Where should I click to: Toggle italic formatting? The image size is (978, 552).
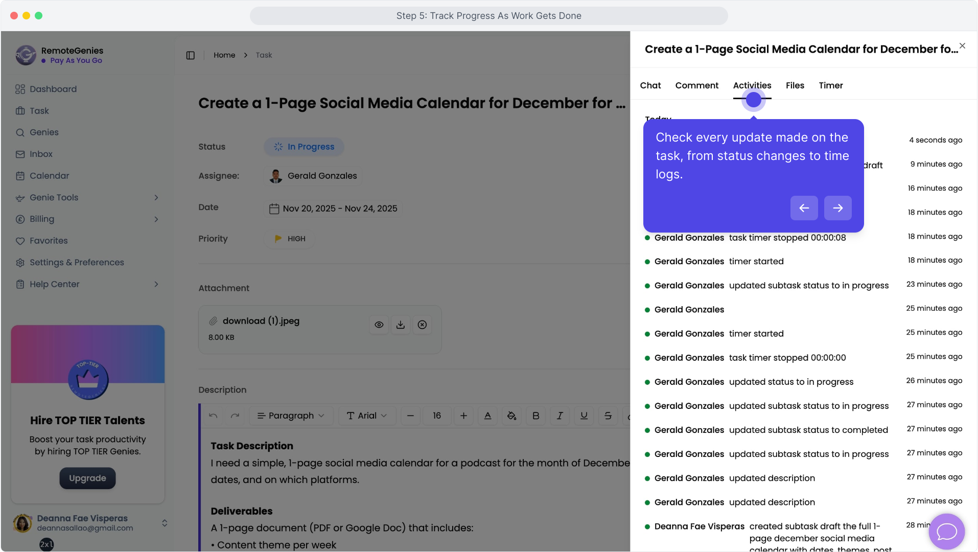click(560, 416)
